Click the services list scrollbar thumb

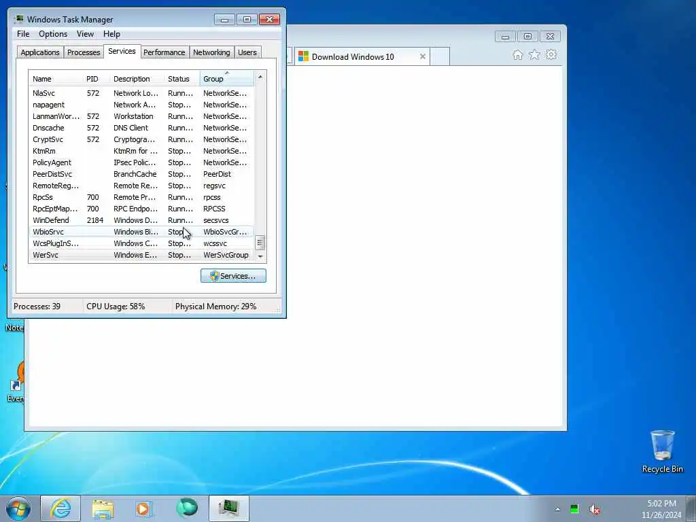260,243
